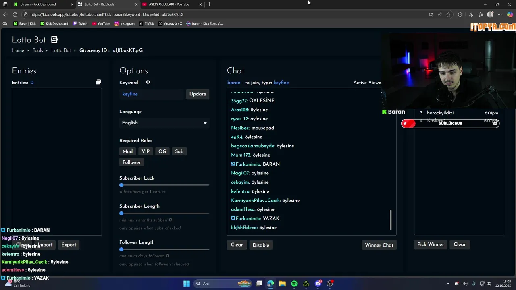Viewport: 516px width, 290px height.
Task: Click the baran channel link above chat
Action: [234, 83]
